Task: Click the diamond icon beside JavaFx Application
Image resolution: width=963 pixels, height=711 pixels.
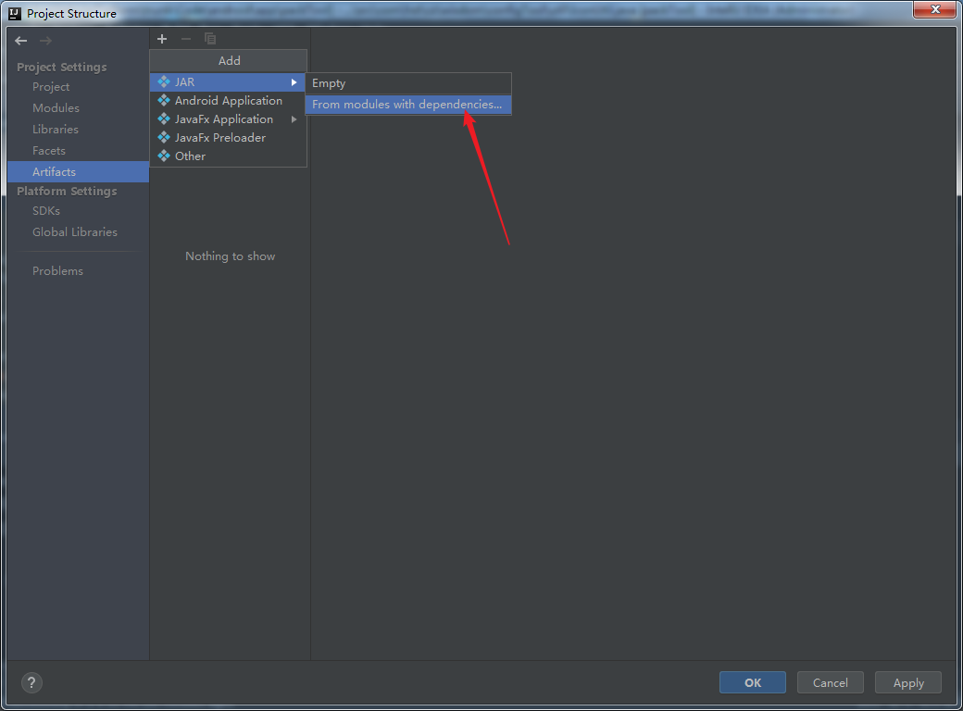Action: pos(164,118)
